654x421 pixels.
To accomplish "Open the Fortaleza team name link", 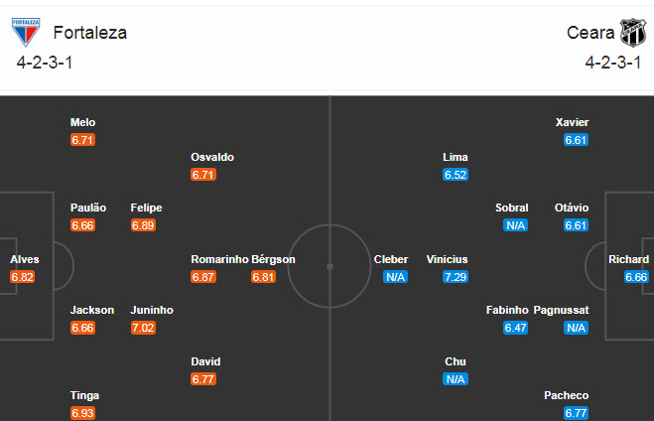I will pos(90,33).
